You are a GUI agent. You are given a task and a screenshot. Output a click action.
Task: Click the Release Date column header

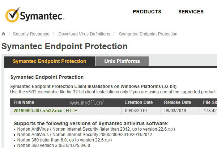(178, 102)
